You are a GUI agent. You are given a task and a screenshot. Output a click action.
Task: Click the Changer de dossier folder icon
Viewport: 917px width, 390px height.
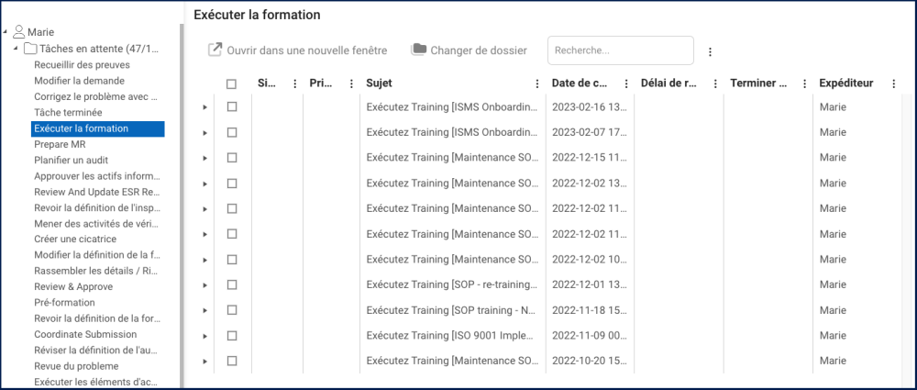[419, 50]
